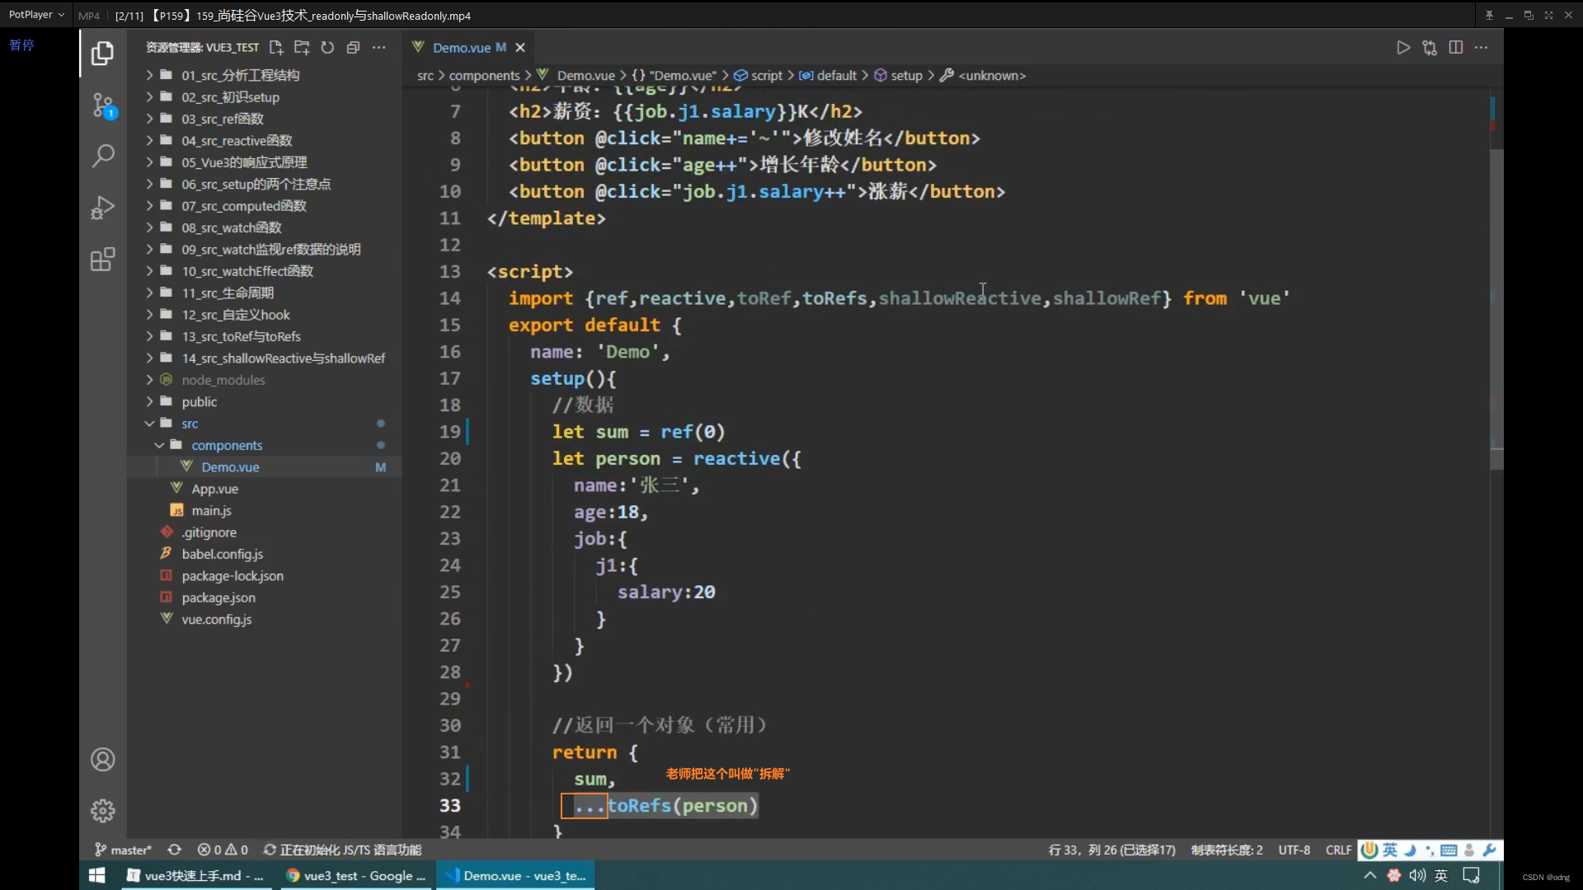This screenshot has height=890, width=1583.
Task: Click components breadcrumb segment
Action: tap(484, 75)
